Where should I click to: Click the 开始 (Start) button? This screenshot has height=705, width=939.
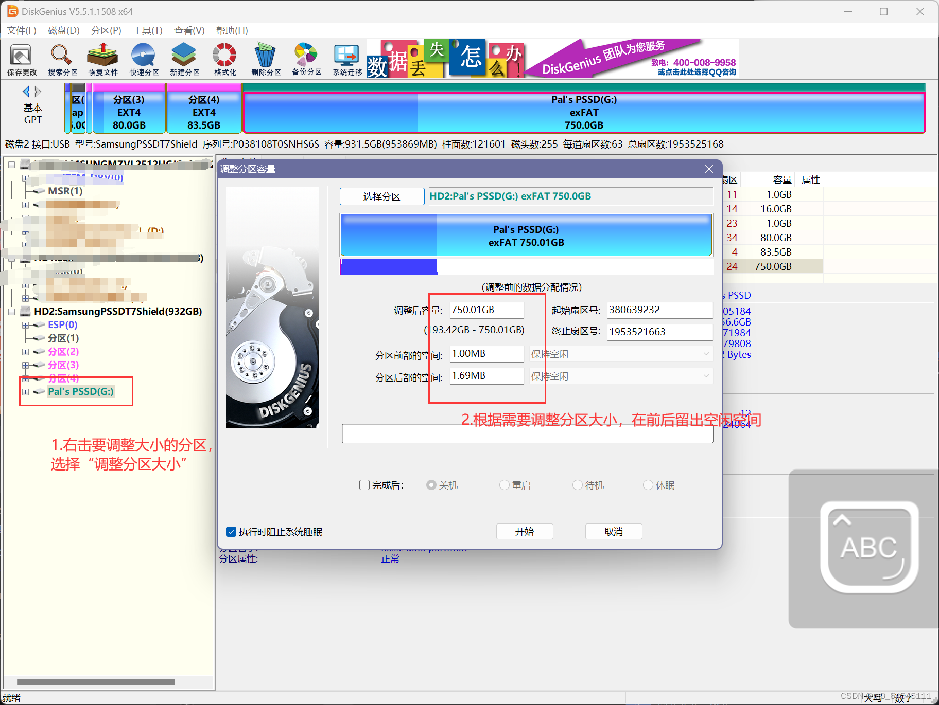click(x=525, y=532)
